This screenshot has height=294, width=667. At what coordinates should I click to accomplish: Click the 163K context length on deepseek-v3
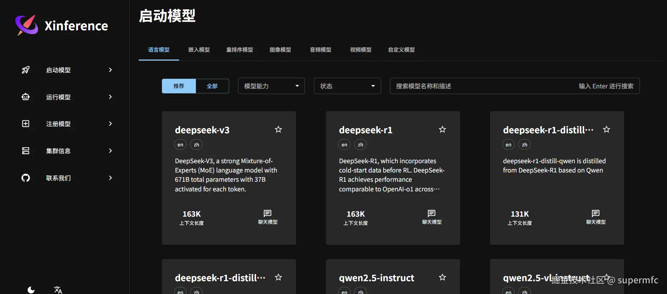pyautogui.click(x=192, y=214)
